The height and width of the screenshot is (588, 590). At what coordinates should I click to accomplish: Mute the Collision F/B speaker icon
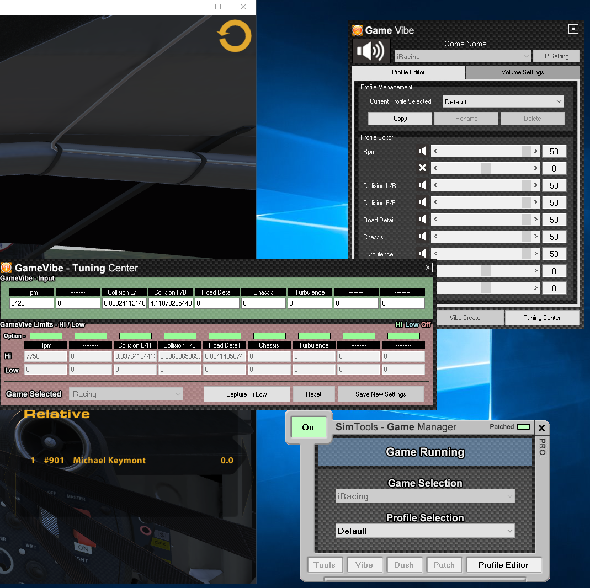[x=422, y=202]
